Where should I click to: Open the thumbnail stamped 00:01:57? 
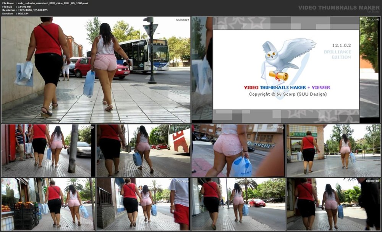coord(238,204)
